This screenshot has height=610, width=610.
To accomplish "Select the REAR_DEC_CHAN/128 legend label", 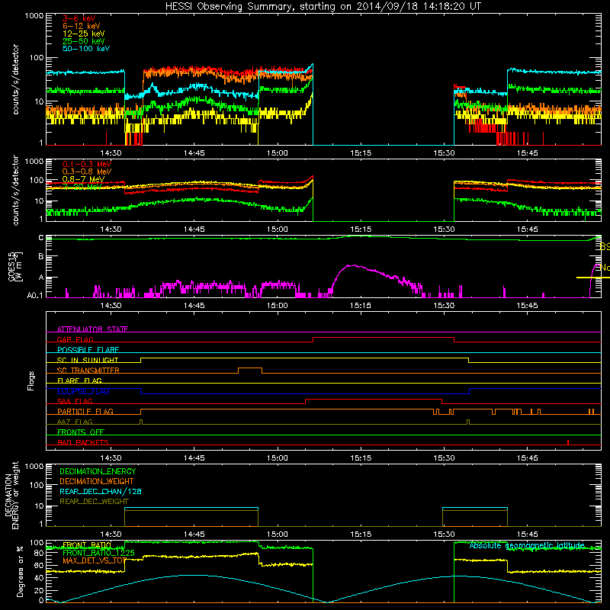I will pos(101,491).
